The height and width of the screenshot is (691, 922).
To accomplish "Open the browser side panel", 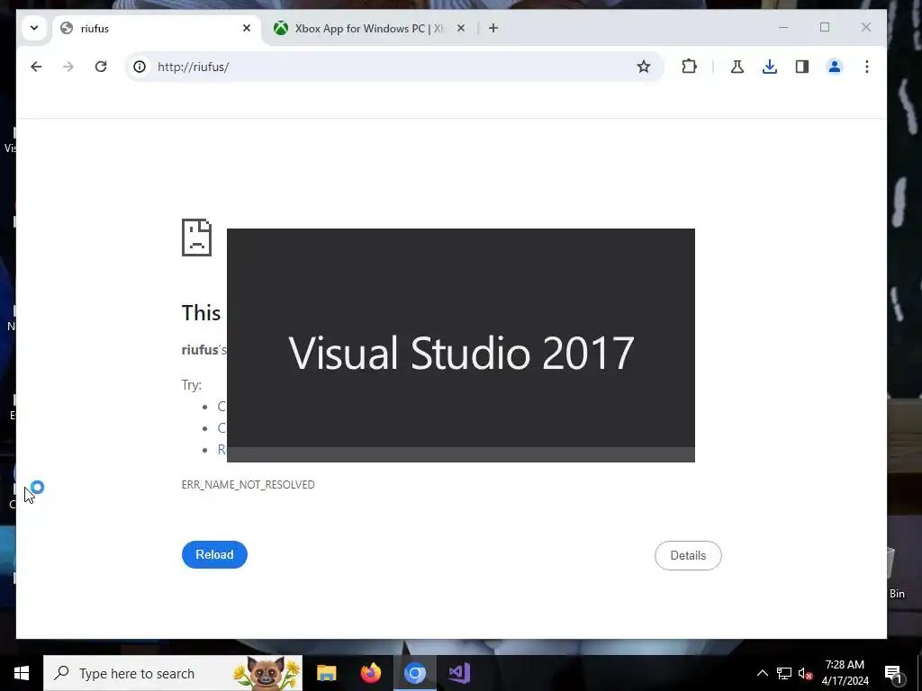I will tap(802, 67).
